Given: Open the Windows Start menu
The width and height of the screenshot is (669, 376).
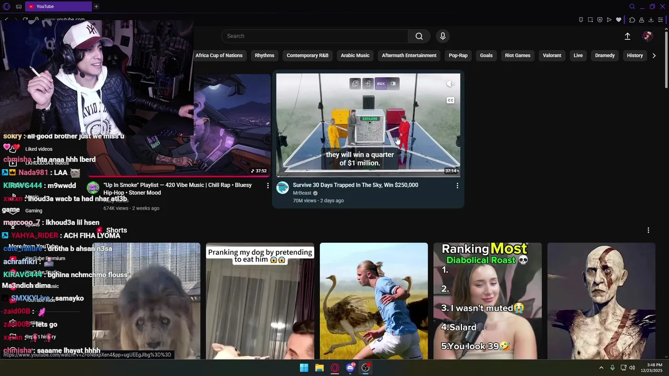Looking at the screenshot, I should pos(304,368).
